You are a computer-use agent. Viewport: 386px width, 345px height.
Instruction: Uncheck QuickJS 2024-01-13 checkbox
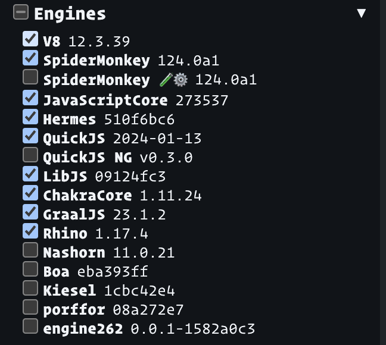click(30, 136)
